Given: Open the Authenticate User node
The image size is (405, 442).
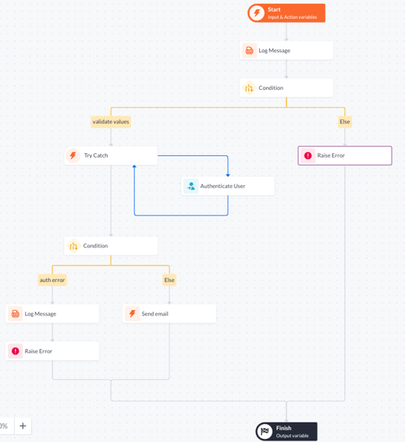Looking at the screenshot, I should tap(228, 186).
